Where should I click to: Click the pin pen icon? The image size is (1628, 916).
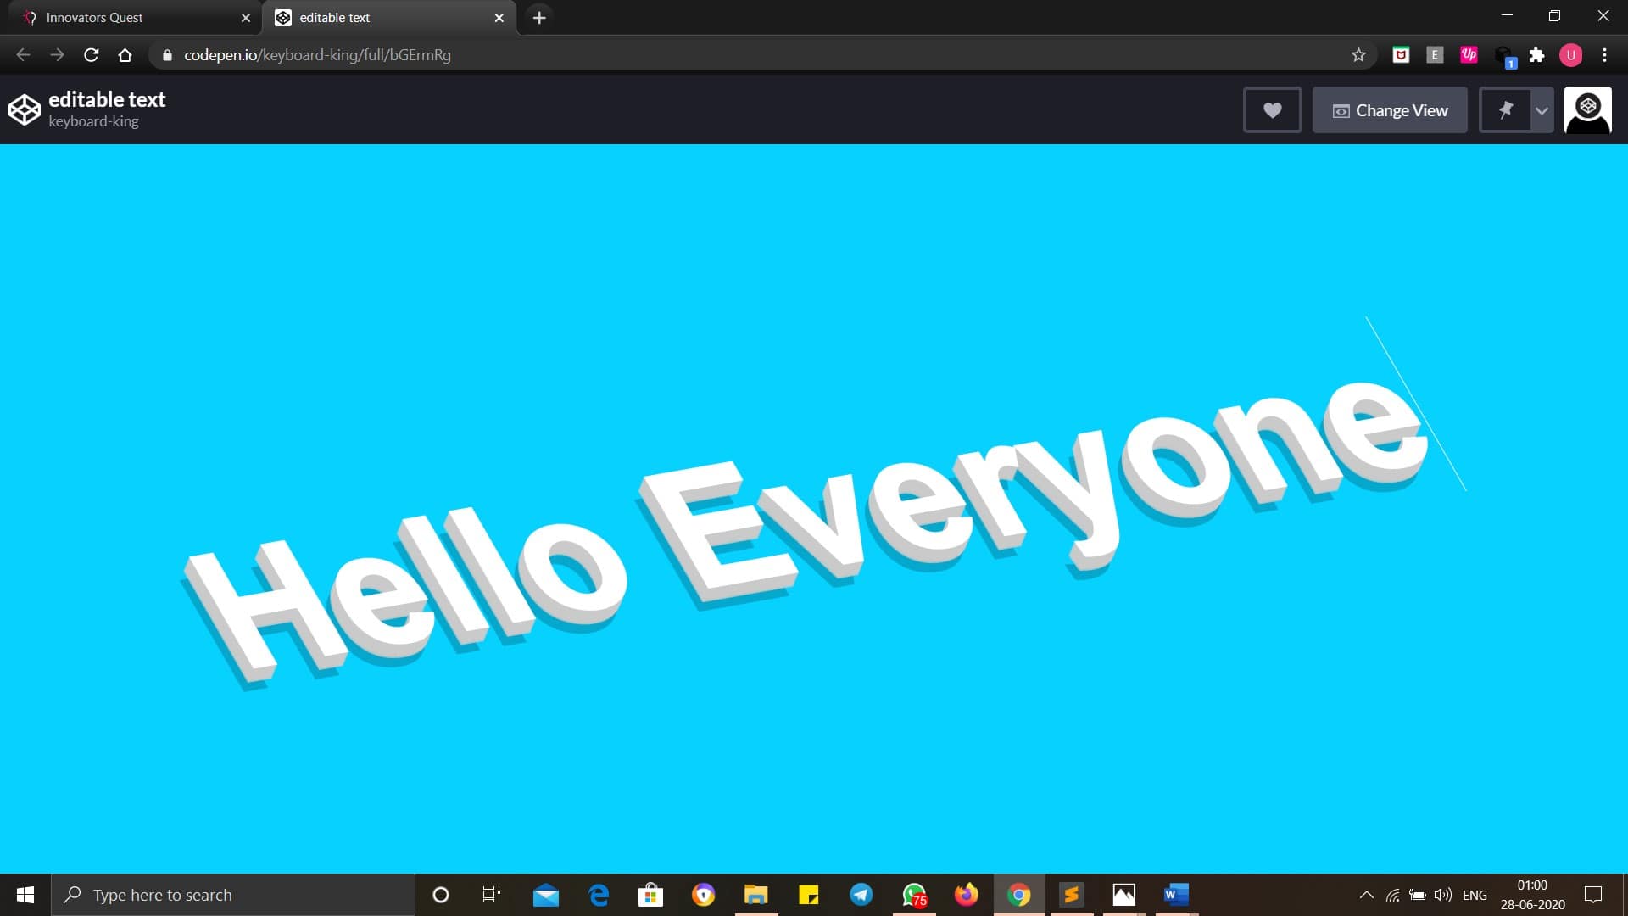[1505, 110]
